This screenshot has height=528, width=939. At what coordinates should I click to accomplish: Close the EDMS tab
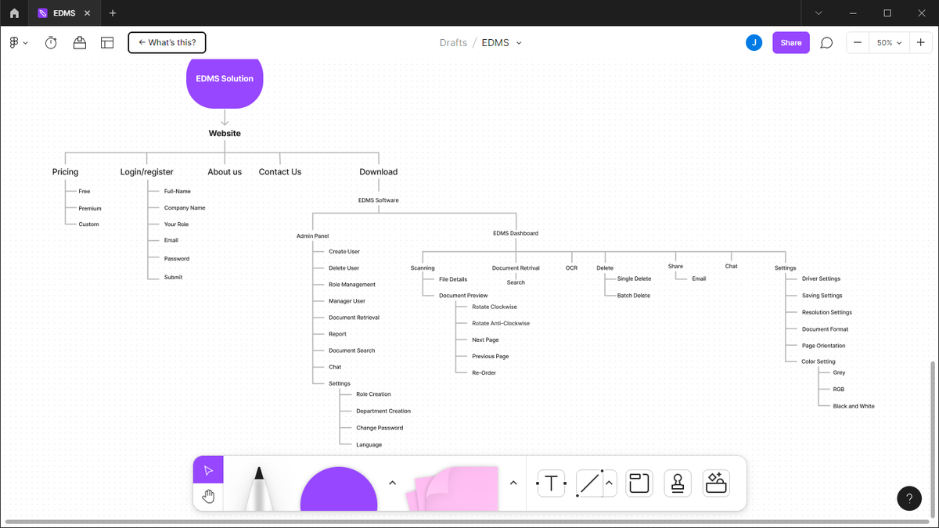click(x=88, y=13)
